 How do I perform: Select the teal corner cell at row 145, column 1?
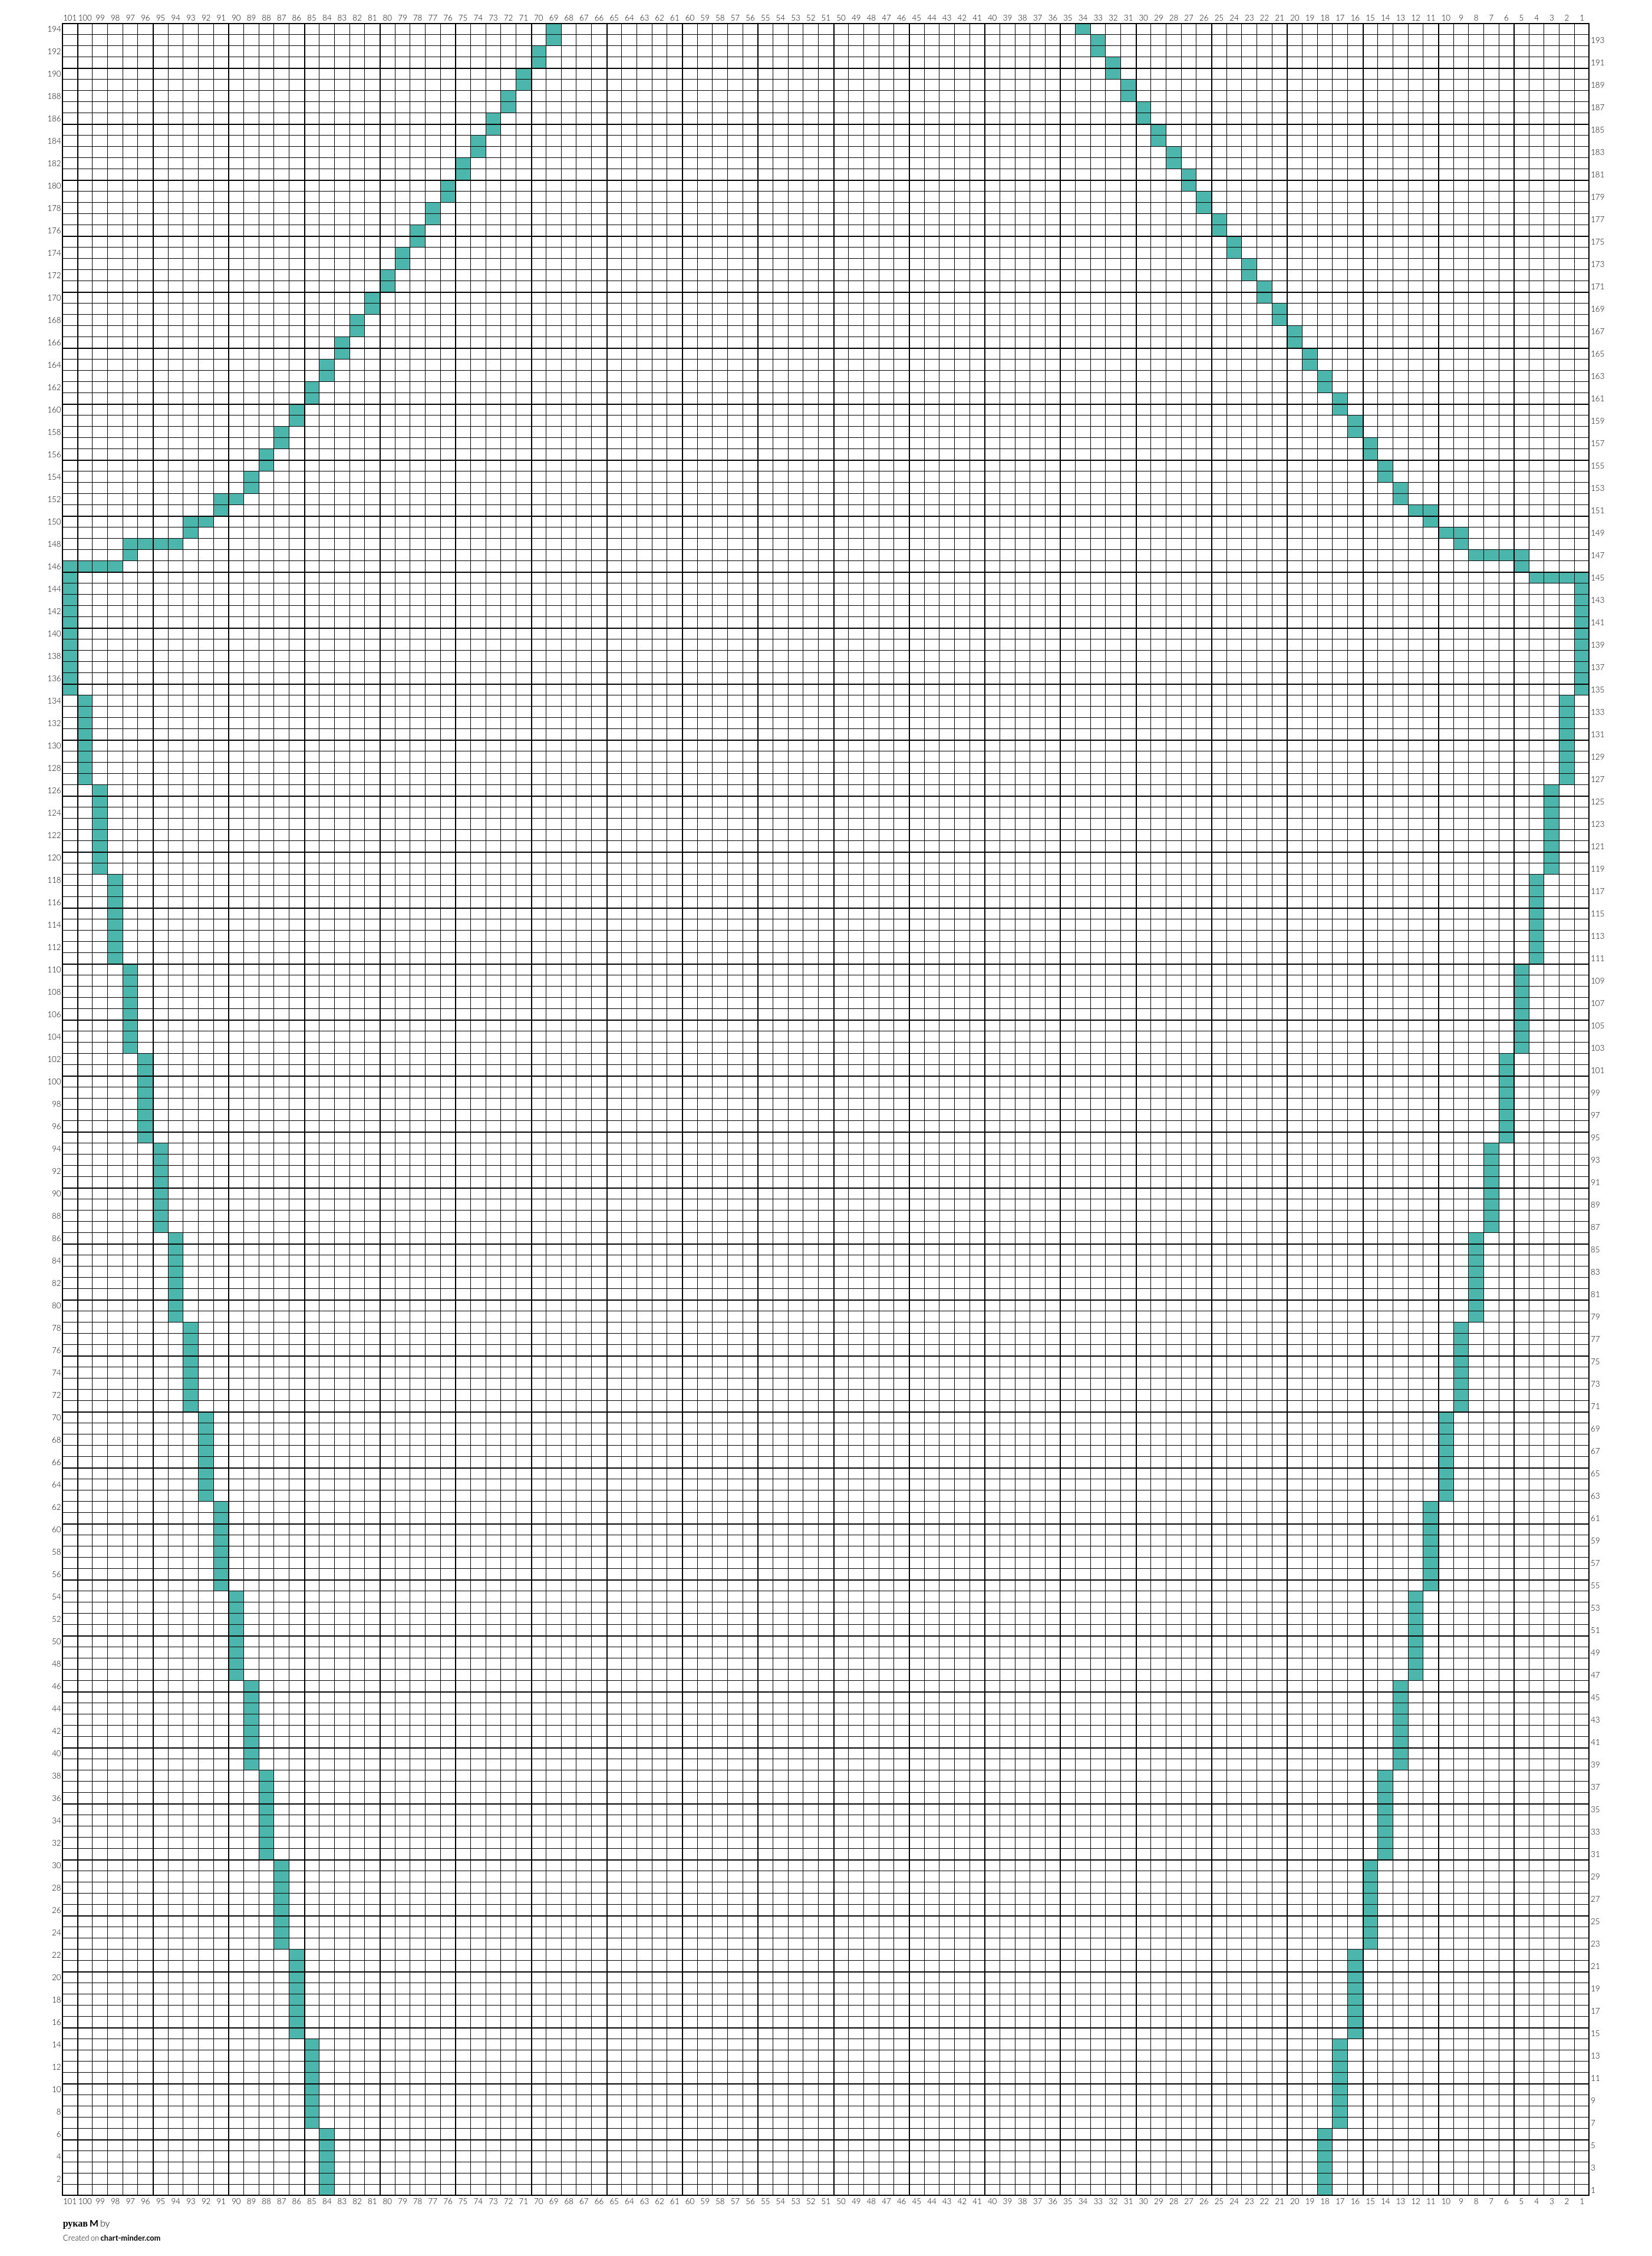[1582, 577]
